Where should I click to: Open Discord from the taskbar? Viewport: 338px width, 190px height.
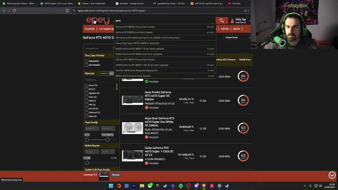196,186
